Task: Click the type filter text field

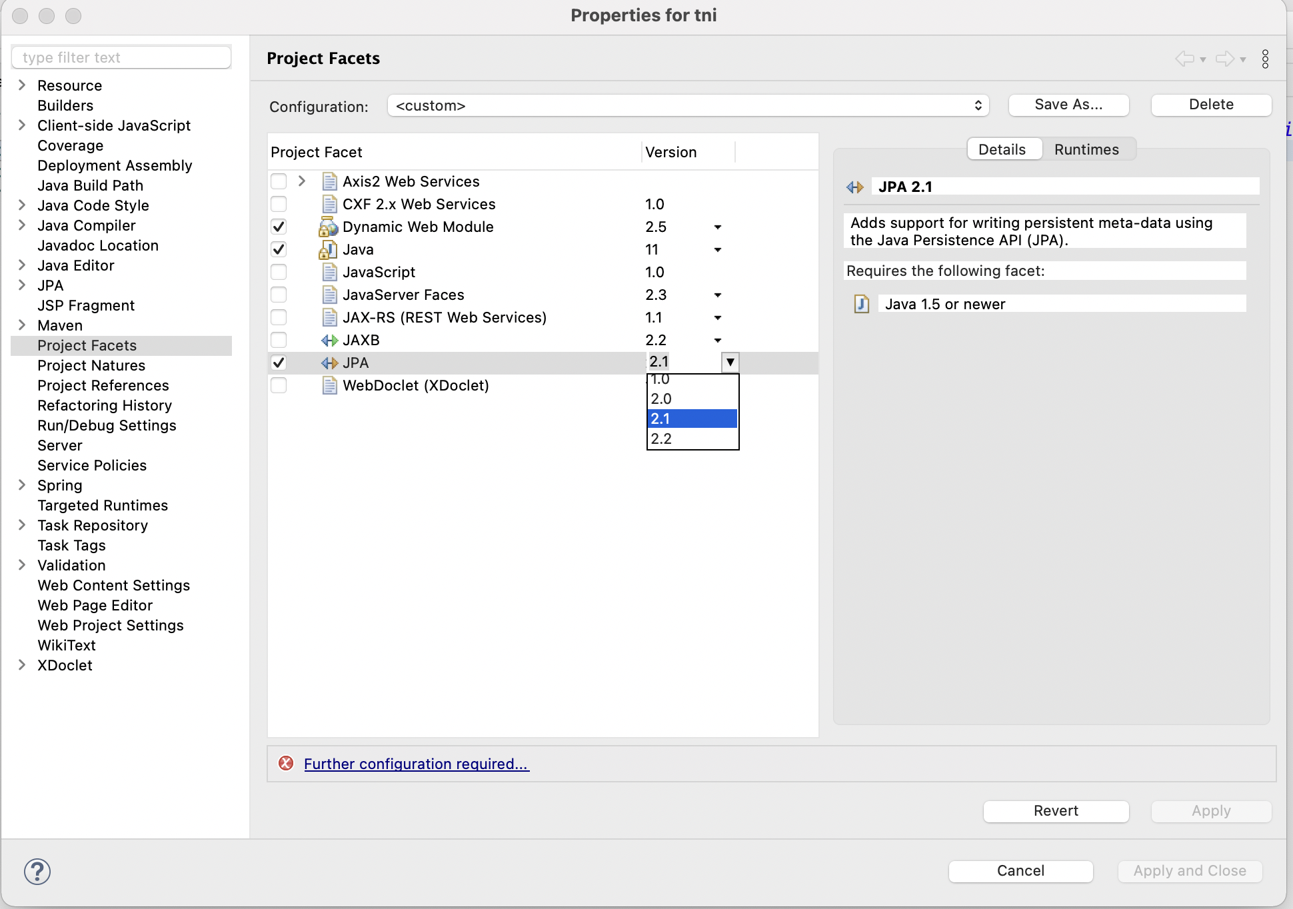Action: pyautogui.click(x=121, y=57)
